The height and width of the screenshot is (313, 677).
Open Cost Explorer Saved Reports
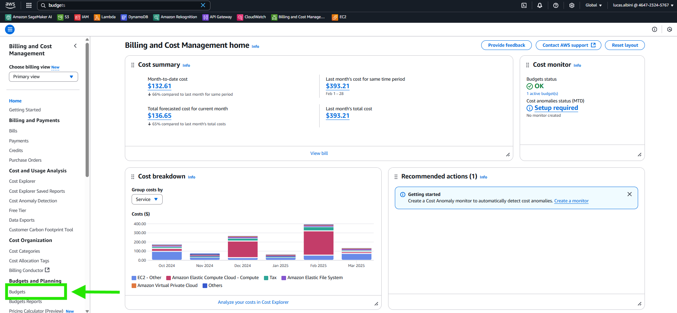pyautogui.click(x=37, y=191)
